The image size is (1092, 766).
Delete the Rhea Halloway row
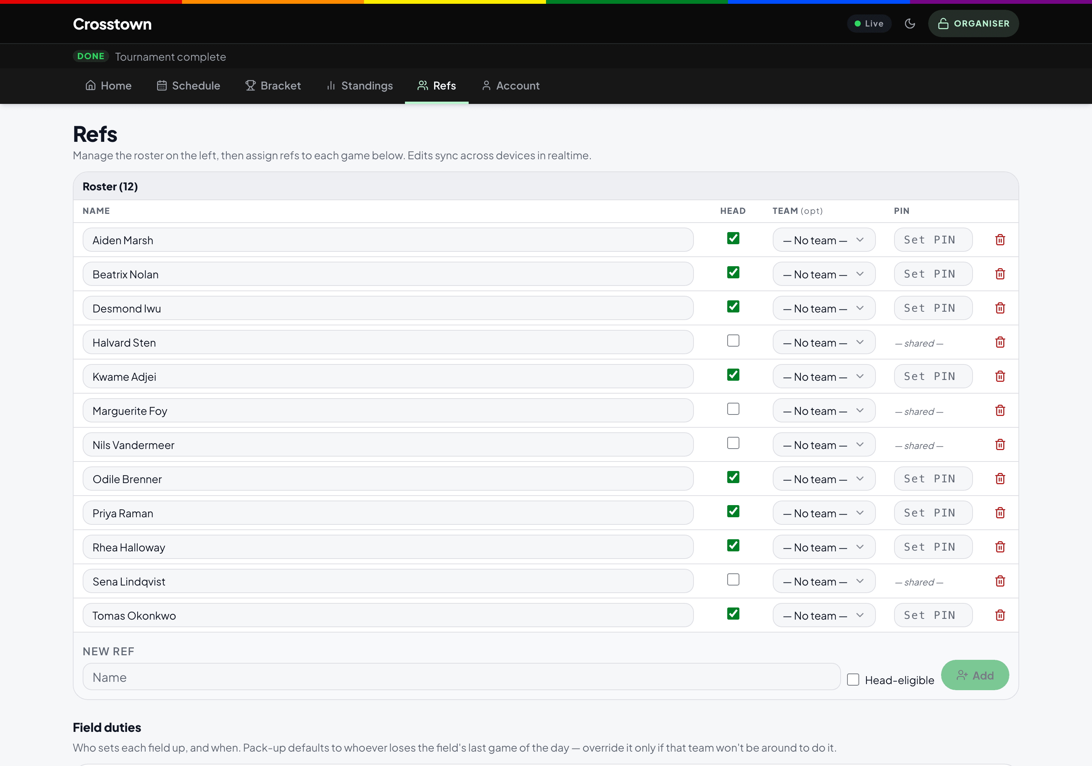1000,547
